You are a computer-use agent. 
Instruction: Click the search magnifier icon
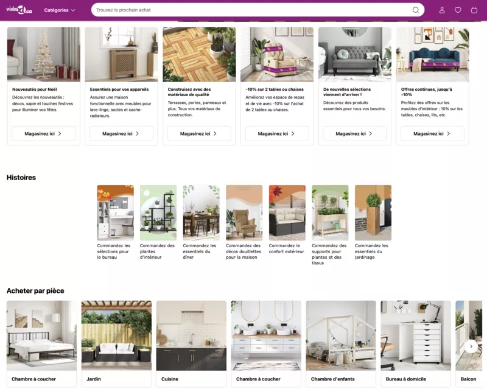(416, 10)
